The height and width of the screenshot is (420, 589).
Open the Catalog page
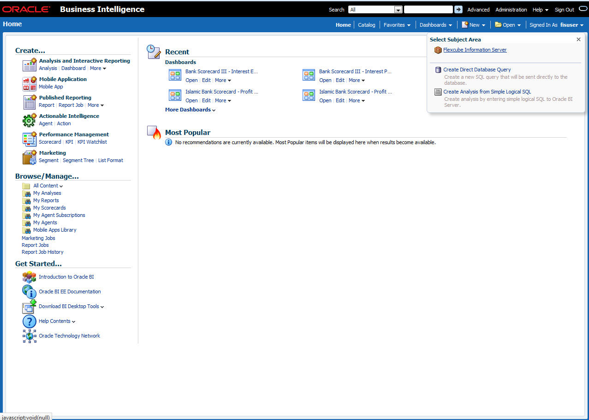(367, 25)
